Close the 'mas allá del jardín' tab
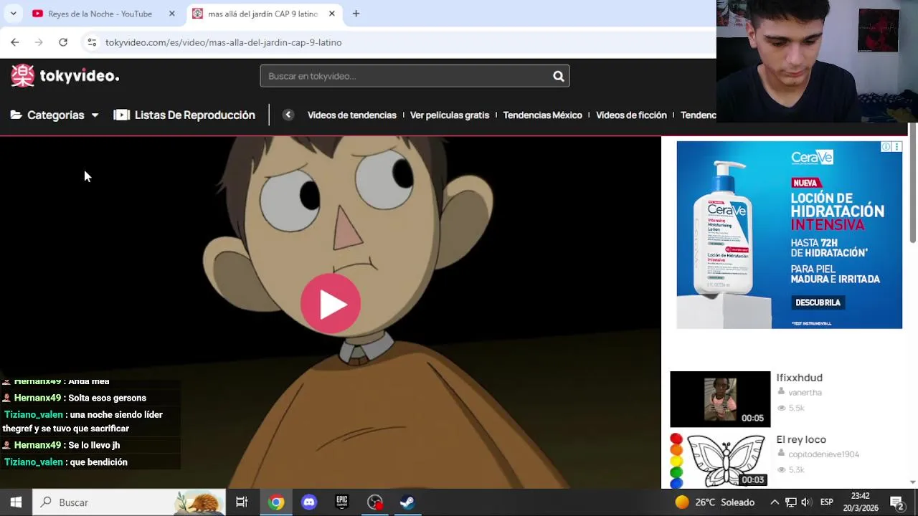This screenshot has height=516, width=918. (331, 14)
